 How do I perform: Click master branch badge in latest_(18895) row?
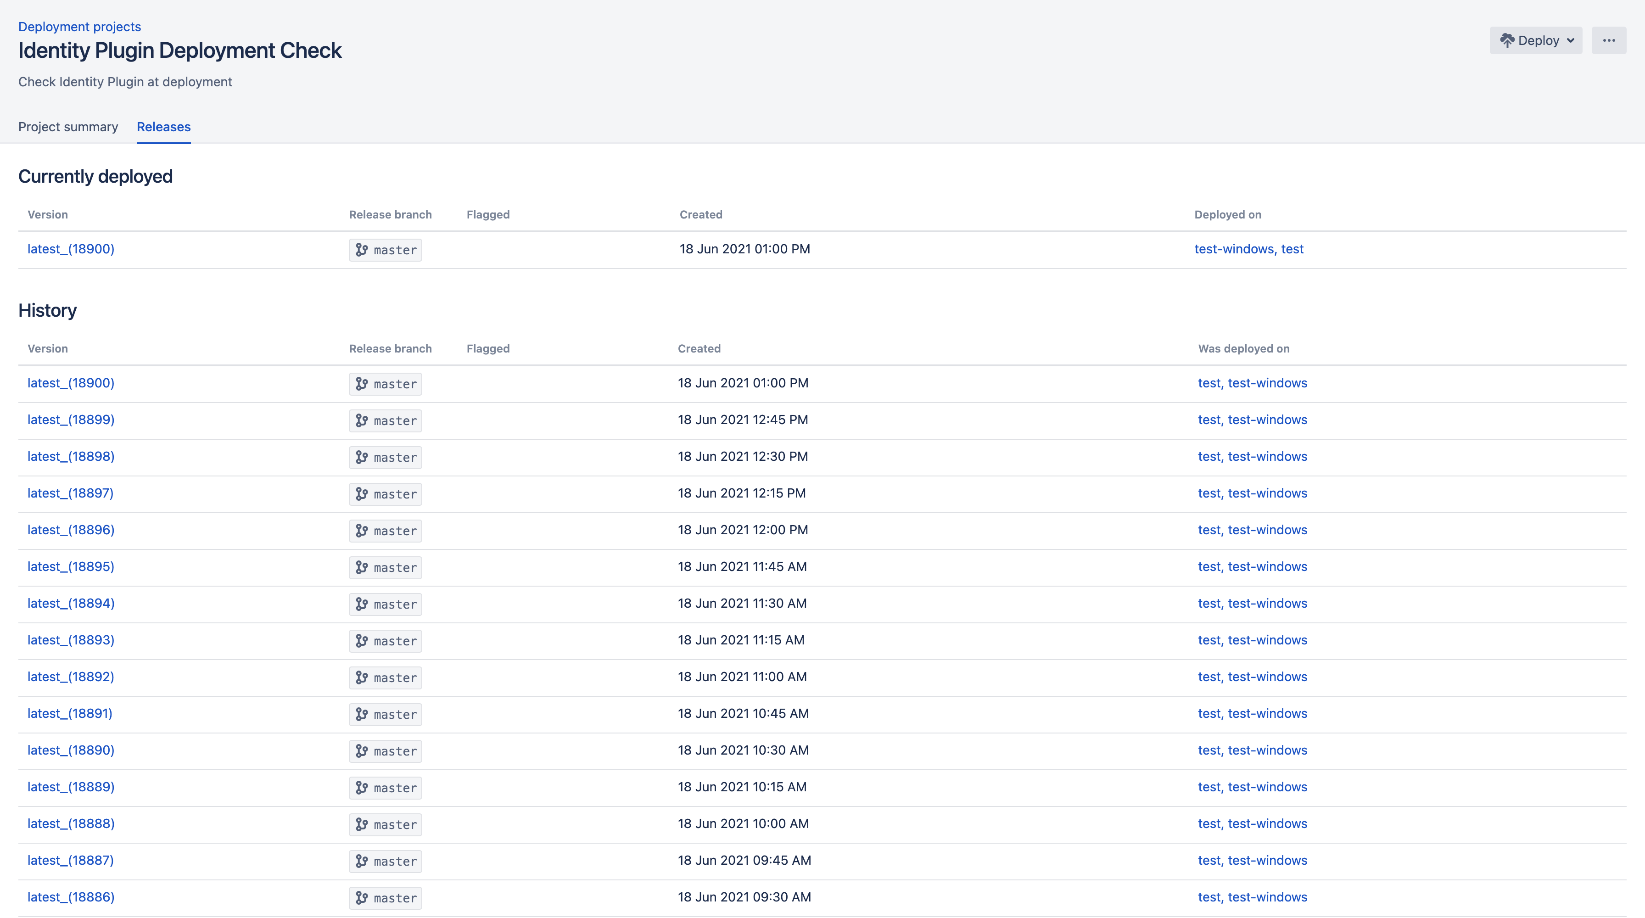386,567
